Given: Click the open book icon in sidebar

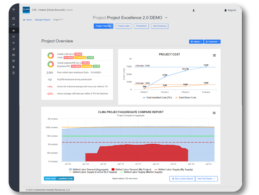Looking at the screenshot, I should [13, 61].
